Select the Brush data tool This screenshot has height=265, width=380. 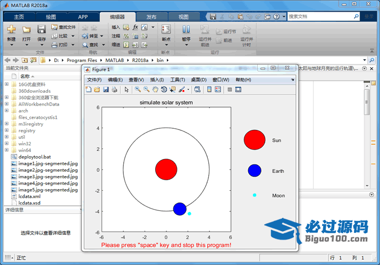(x=182, y=90)
